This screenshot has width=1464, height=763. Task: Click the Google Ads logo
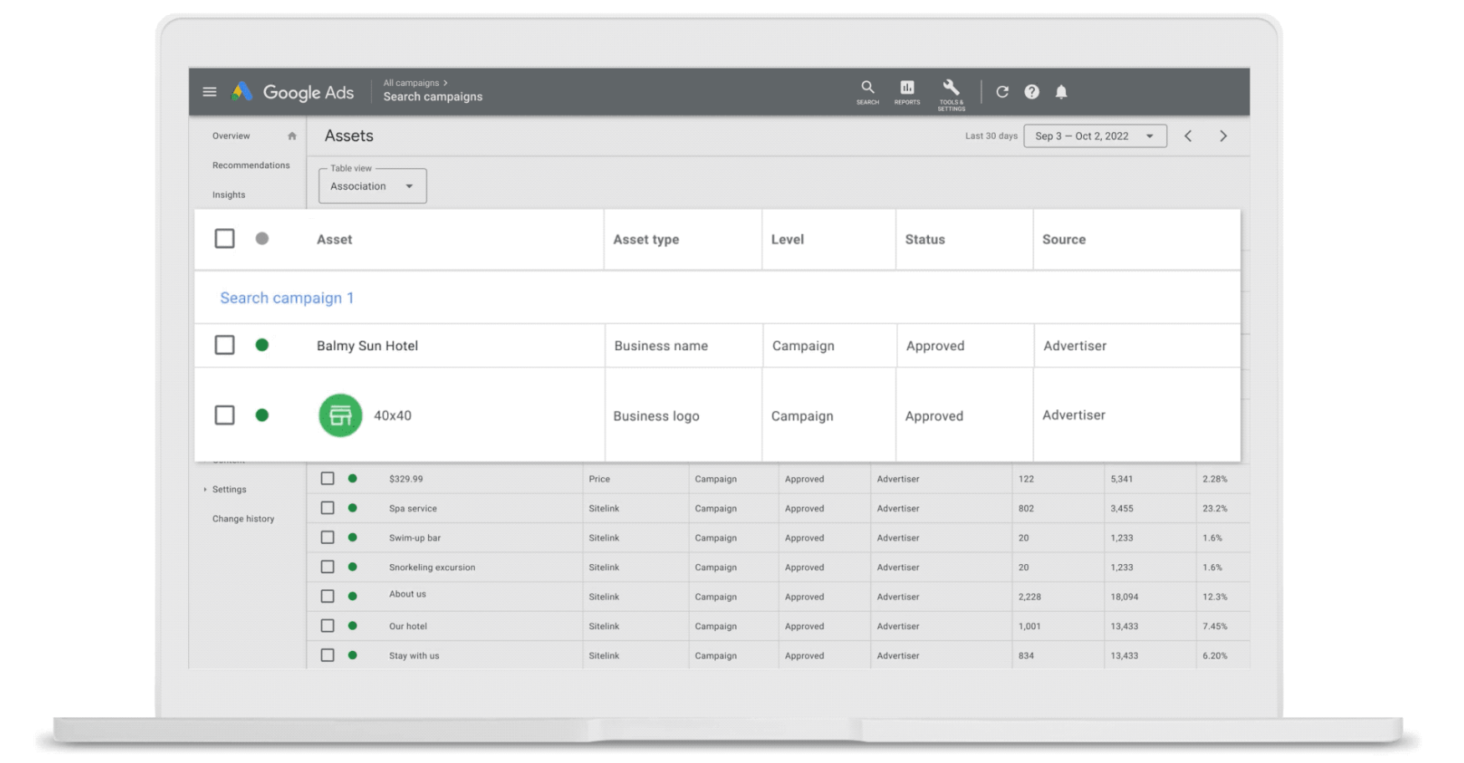[293, 92]
